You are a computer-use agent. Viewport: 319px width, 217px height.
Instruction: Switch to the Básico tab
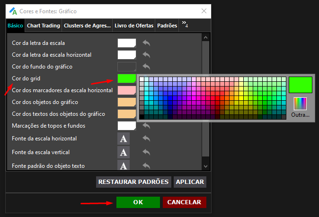tap(15, 26)
